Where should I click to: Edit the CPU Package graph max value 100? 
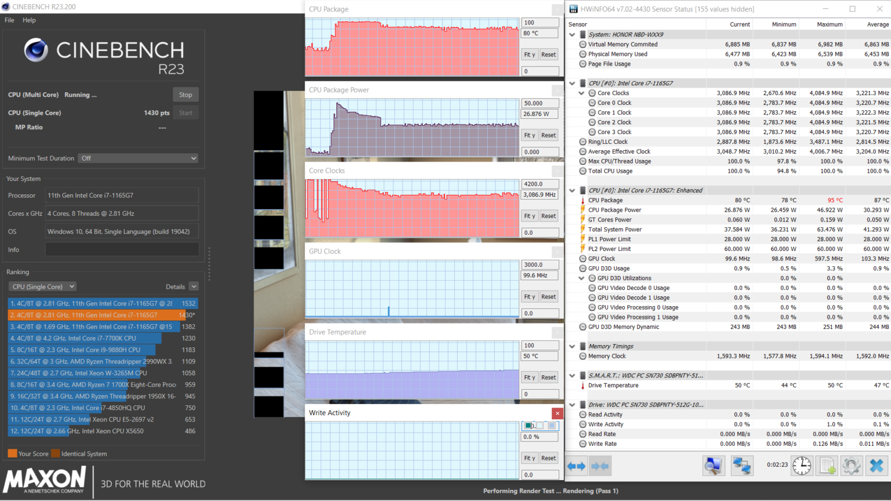[x=540, y=23]
